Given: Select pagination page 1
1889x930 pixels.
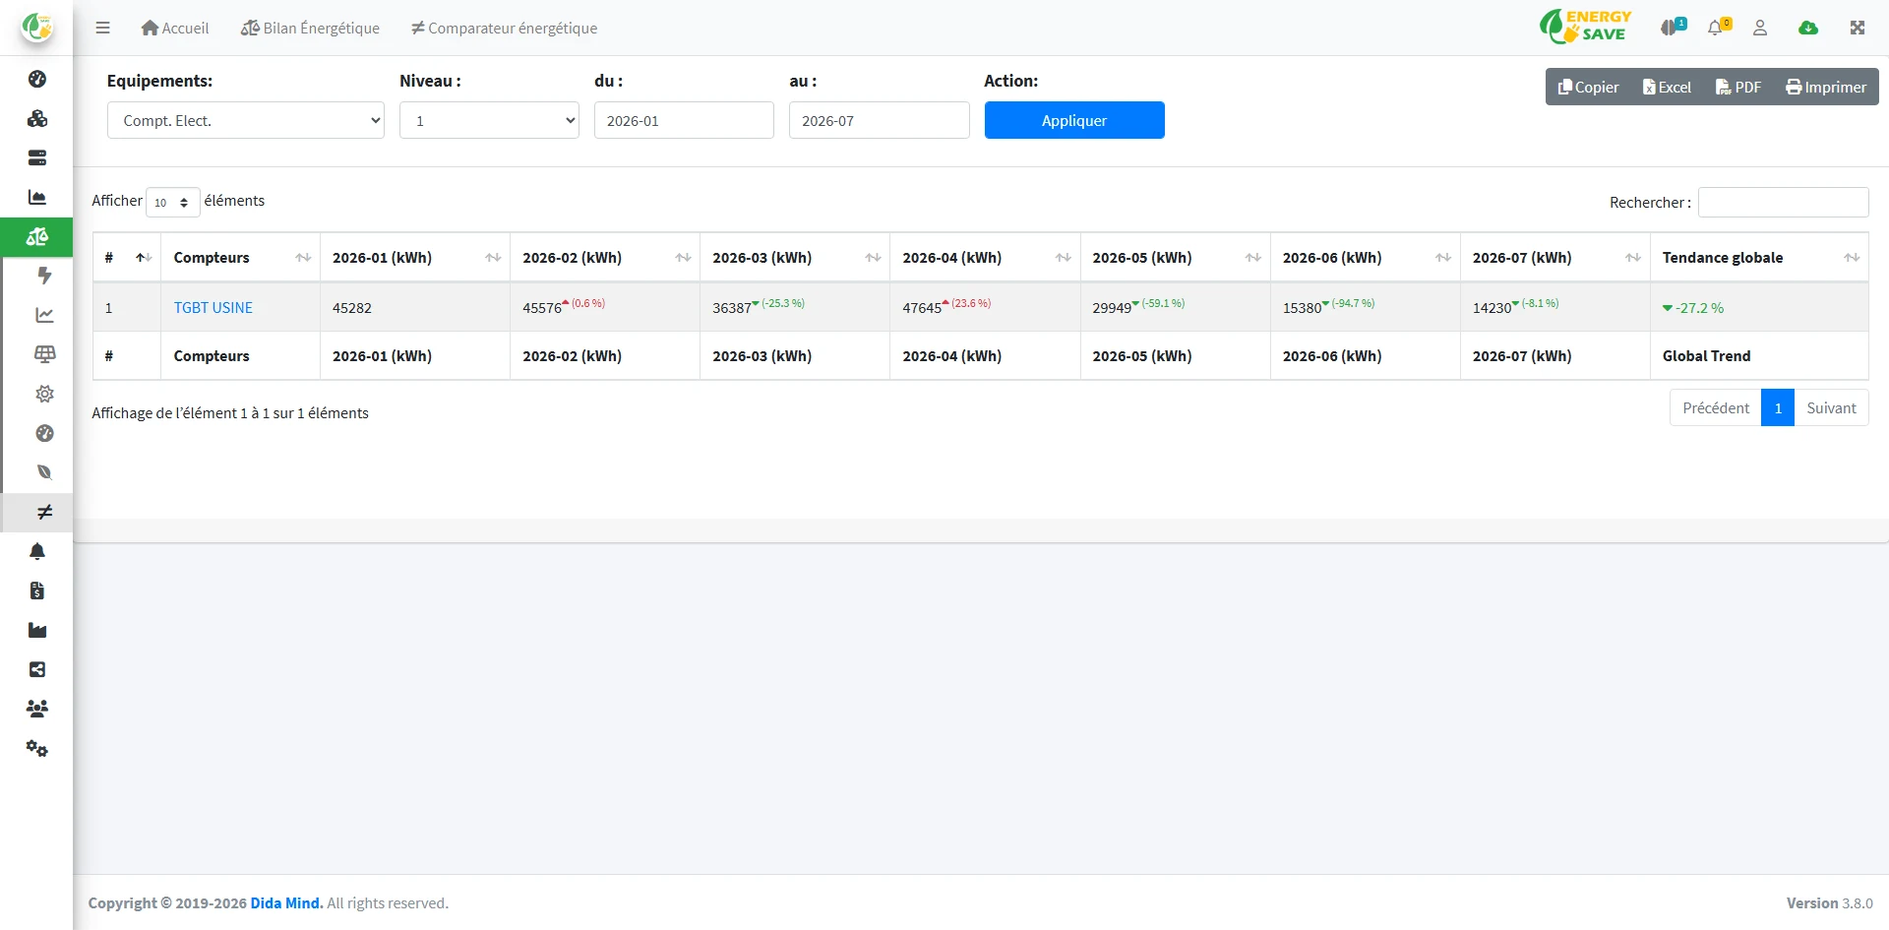Looking at the screenshot, I should click(x=1778, y=407).
